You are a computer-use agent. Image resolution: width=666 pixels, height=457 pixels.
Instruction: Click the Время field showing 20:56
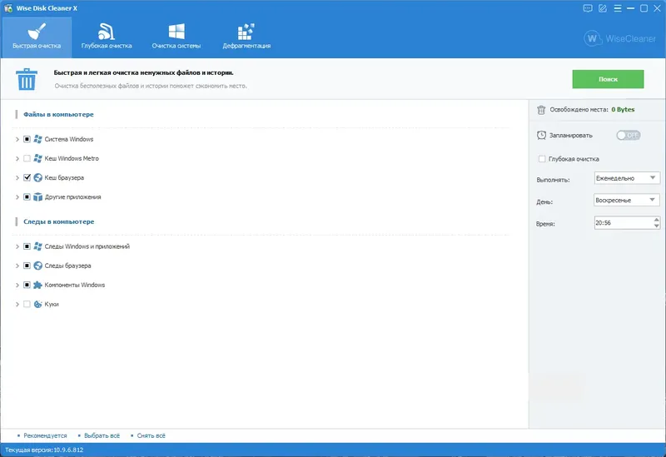[623, 222]
